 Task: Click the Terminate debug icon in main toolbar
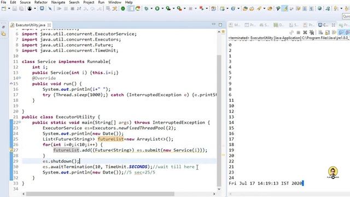pos(72,9)
